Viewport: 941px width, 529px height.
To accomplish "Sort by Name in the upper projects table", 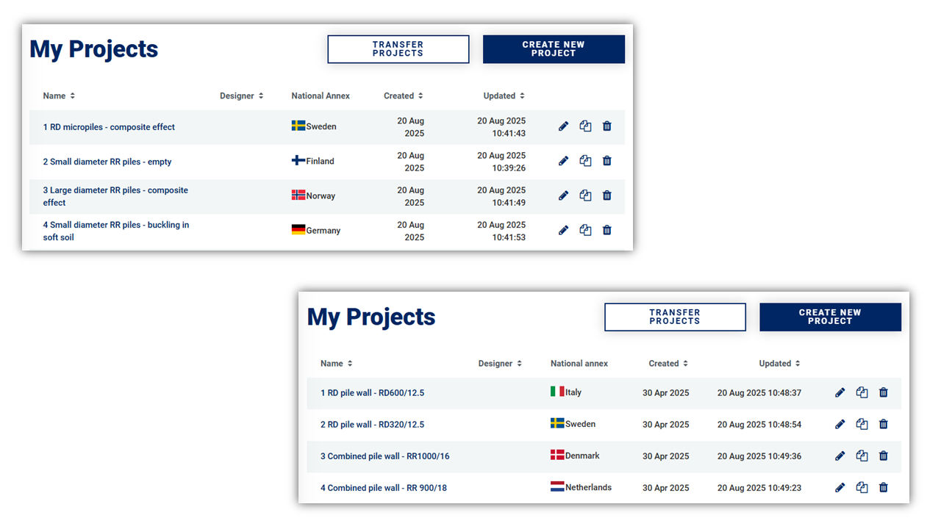I will coord(59,96).
